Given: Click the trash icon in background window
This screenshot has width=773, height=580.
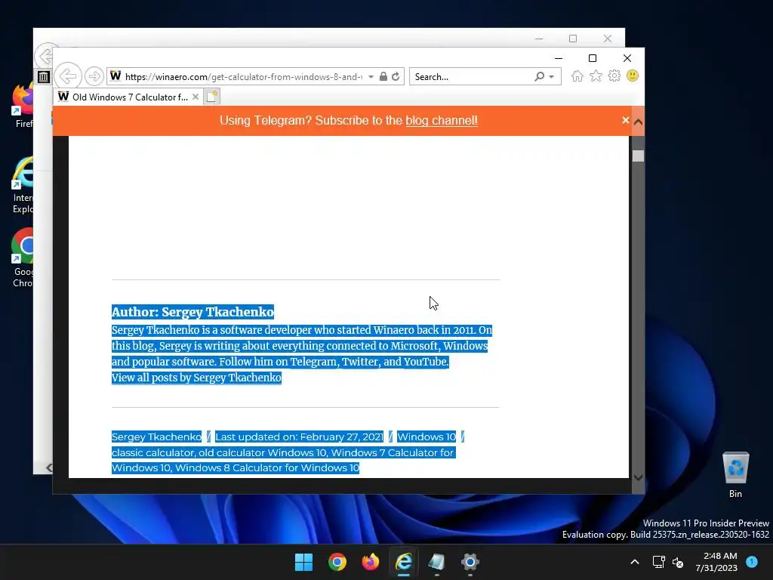Looking at the screenshot, I should click(43, 76).
